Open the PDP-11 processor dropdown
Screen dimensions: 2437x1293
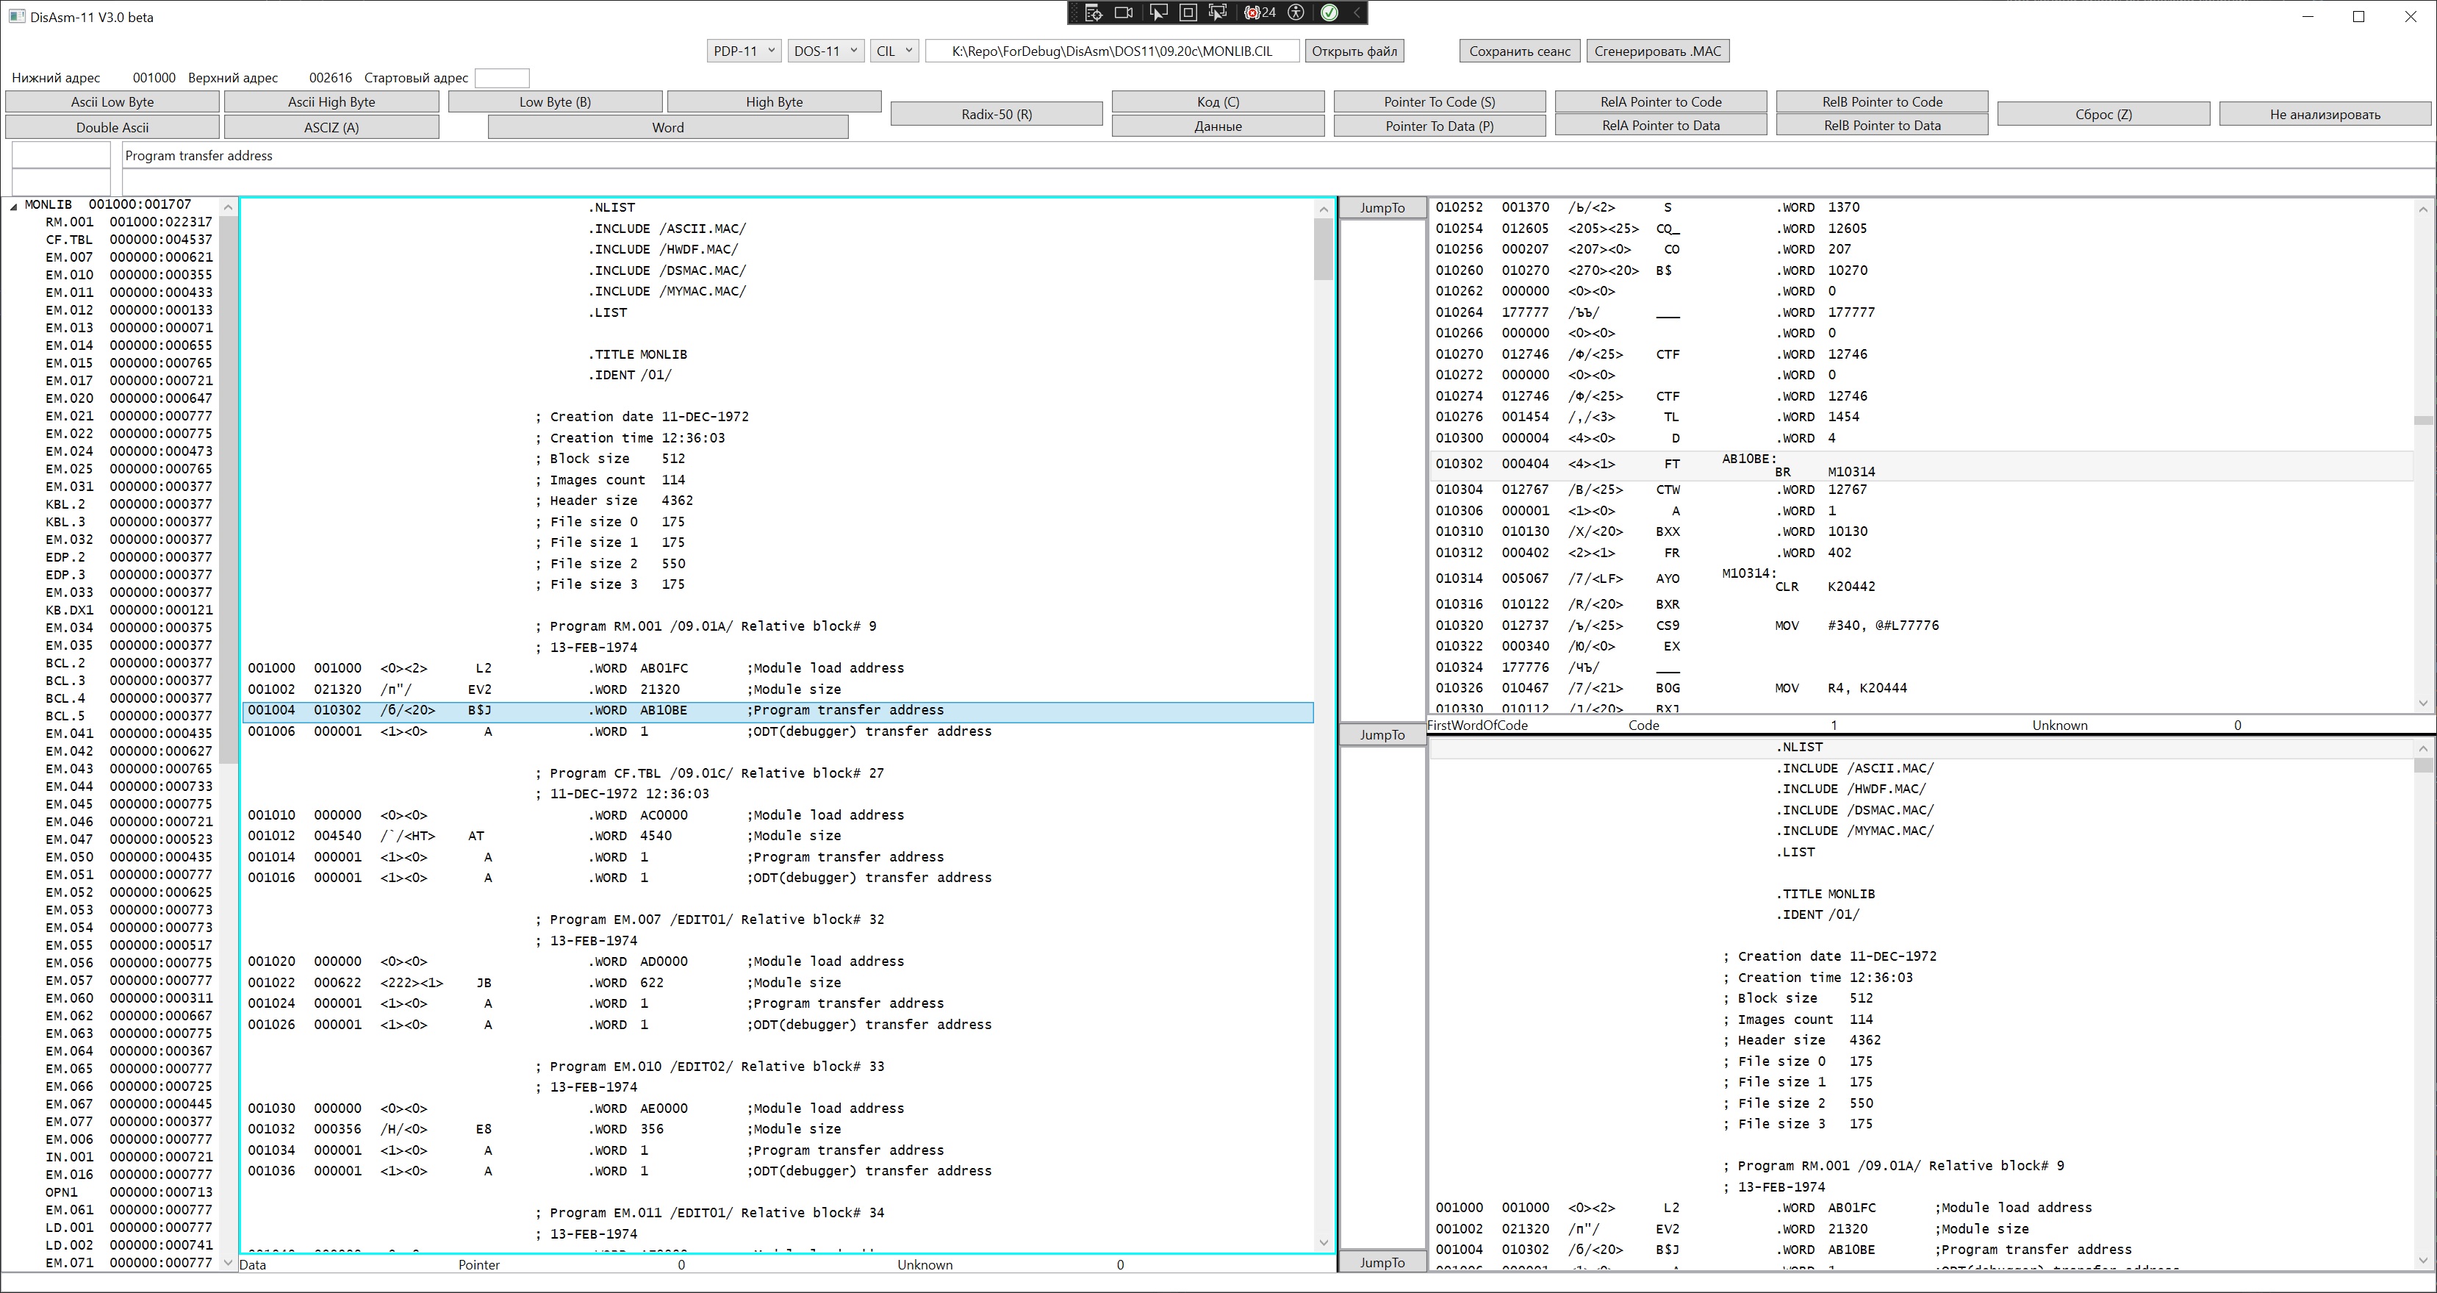click(744, 51)
